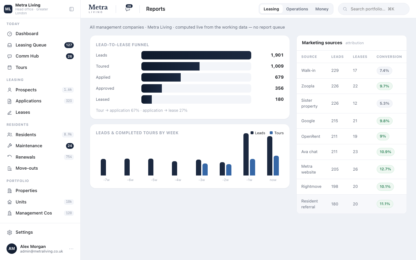Open Dashboard from the sidebar
The image size is (416, 260).
(x=40, y=34)
